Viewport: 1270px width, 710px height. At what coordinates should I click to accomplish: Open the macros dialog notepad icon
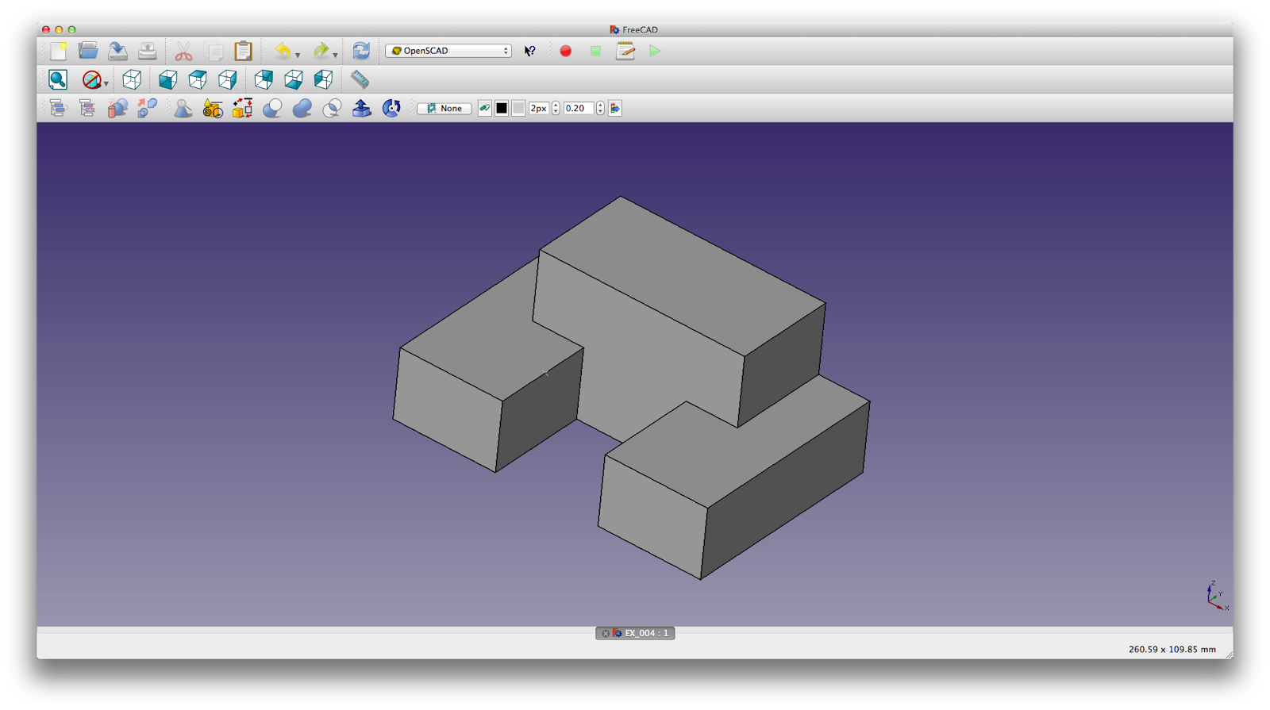click(625, 52)
